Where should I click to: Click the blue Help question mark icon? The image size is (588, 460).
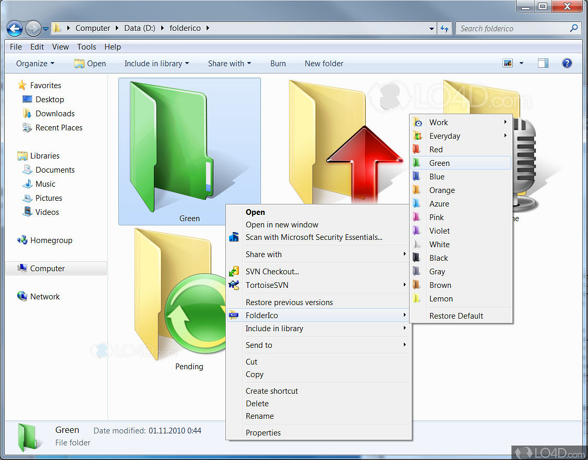pos(567,63)
